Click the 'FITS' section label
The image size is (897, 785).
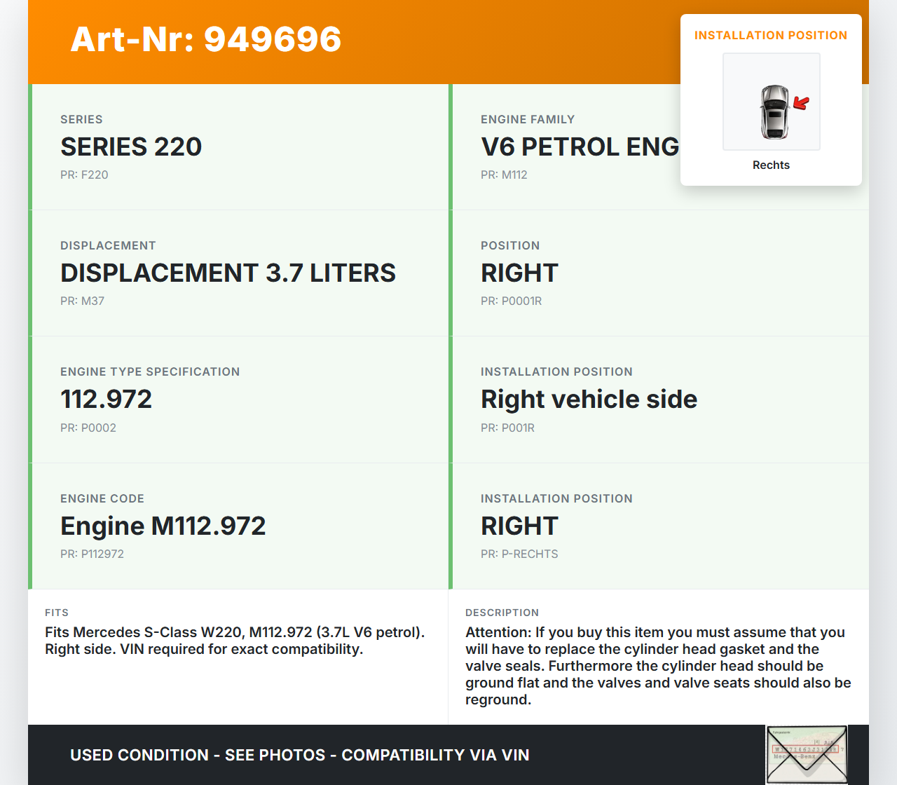(x=57, y=613)
